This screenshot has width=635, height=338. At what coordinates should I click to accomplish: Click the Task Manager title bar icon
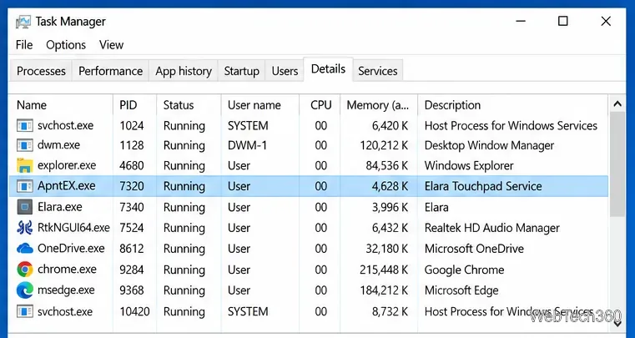coord(23,22)
